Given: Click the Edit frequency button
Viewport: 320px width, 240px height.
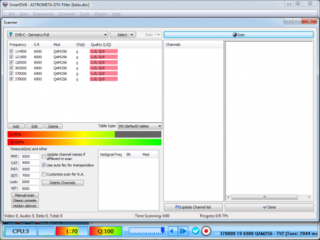Looking at the screenshot, I should pyautogui.click(x=35, y=127).
